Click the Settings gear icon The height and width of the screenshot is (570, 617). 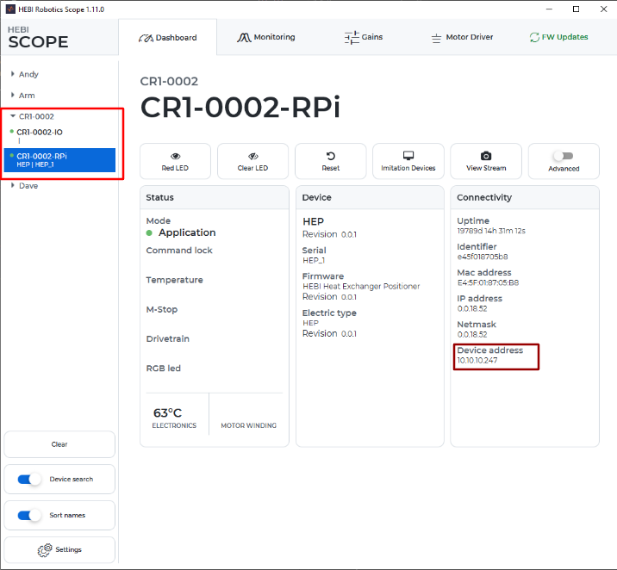[45, 550]
